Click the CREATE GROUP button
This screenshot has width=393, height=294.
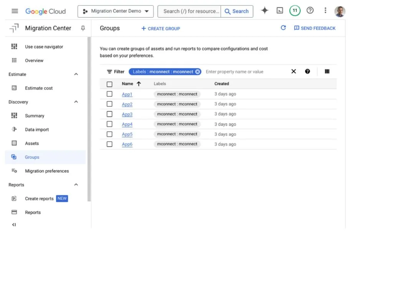pos(161,28)
